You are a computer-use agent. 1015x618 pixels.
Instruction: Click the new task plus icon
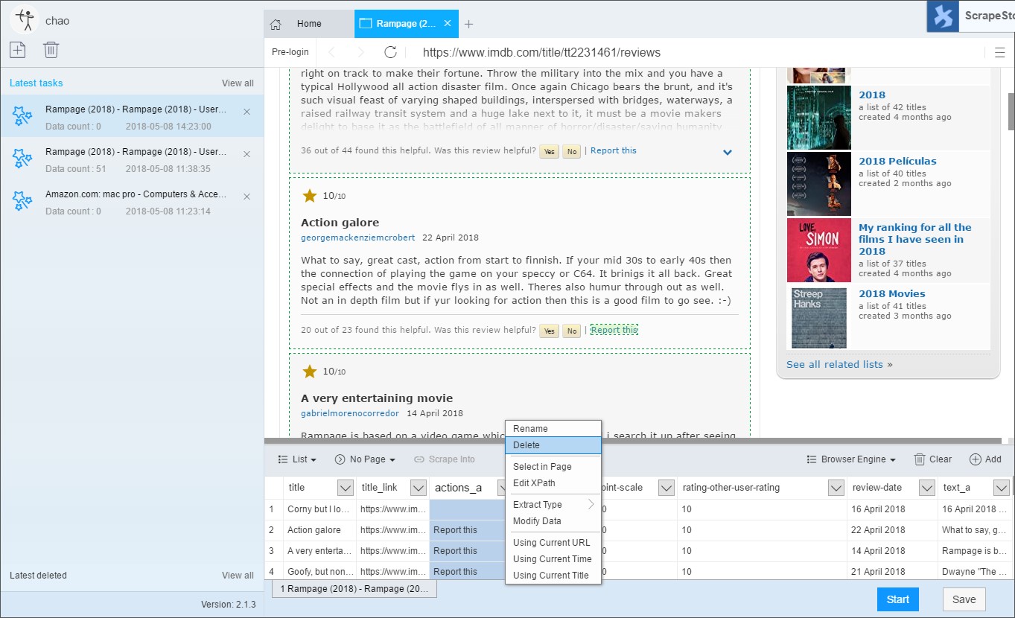(17, 50)
